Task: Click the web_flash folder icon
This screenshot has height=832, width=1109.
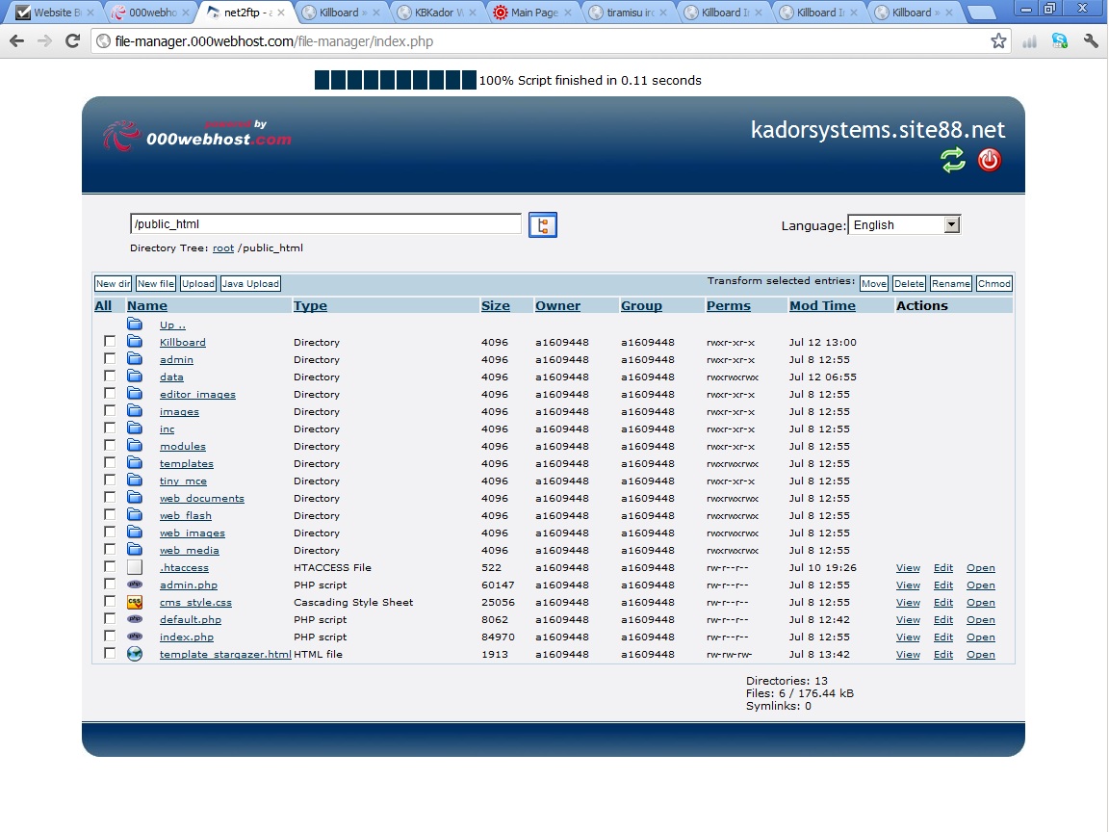Action: click(135, 515)
